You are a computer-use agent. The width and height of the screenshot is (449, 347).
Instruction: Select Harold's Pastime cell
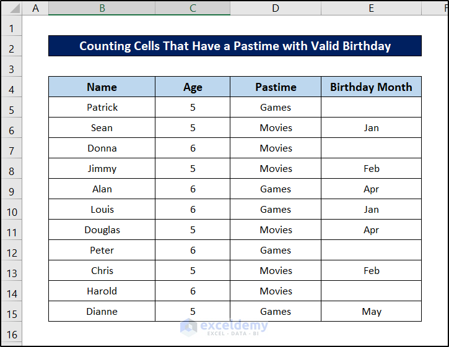pyautogui.click(x=276, y=291)
